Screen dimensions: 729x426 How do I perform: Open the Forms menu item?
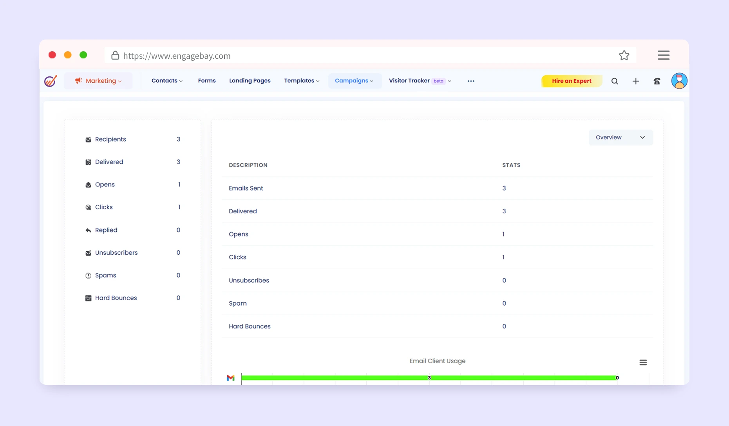coord(207,81)
